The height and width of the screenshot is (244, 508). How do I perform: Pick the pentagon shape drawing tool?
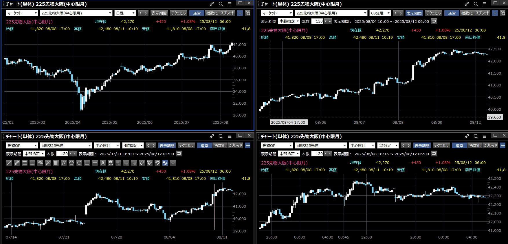pos(71,163)
